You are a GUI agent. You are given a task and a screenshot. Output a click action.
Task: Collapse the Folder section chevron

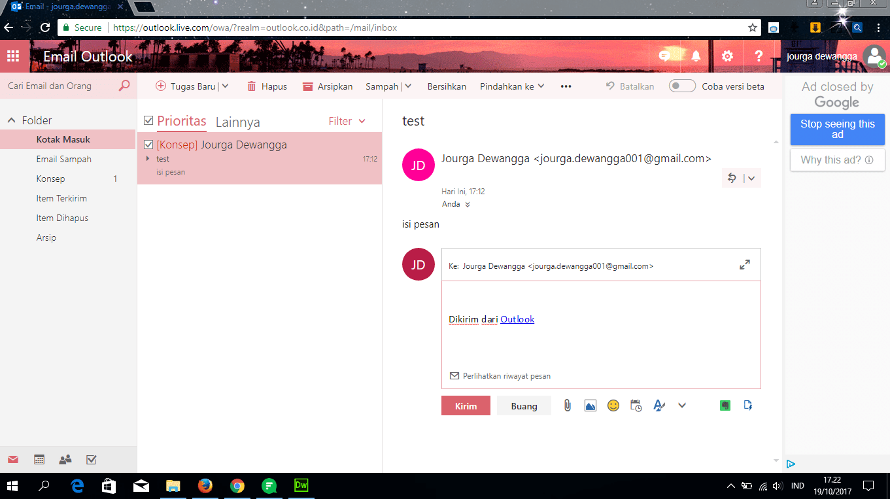11,120
